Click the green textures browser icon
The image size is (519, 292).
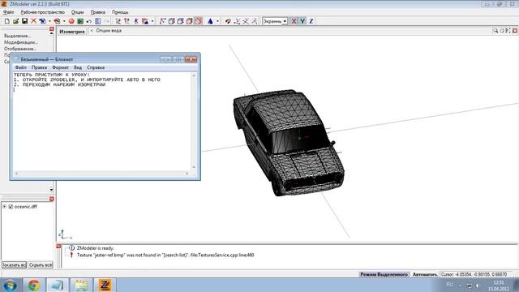80,21
